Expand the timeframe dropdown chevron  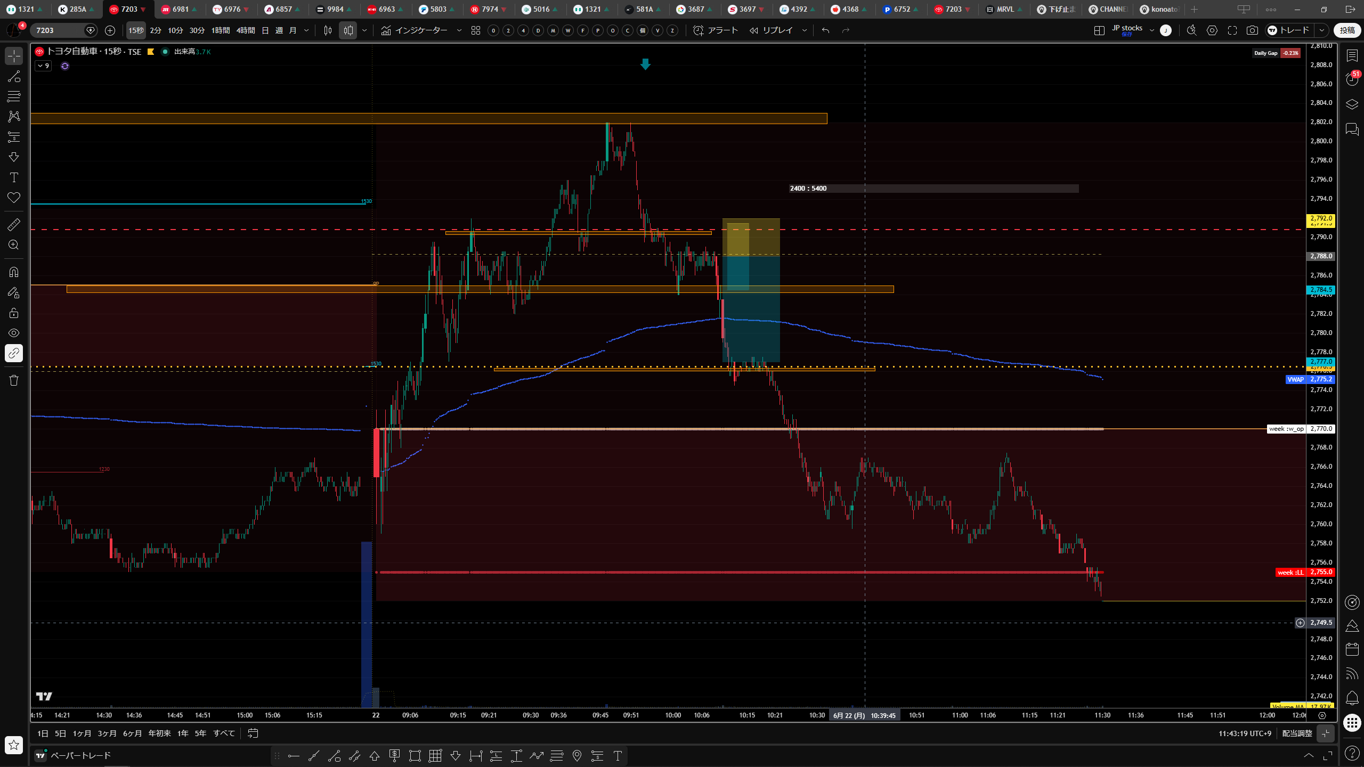tap(306, 30)
